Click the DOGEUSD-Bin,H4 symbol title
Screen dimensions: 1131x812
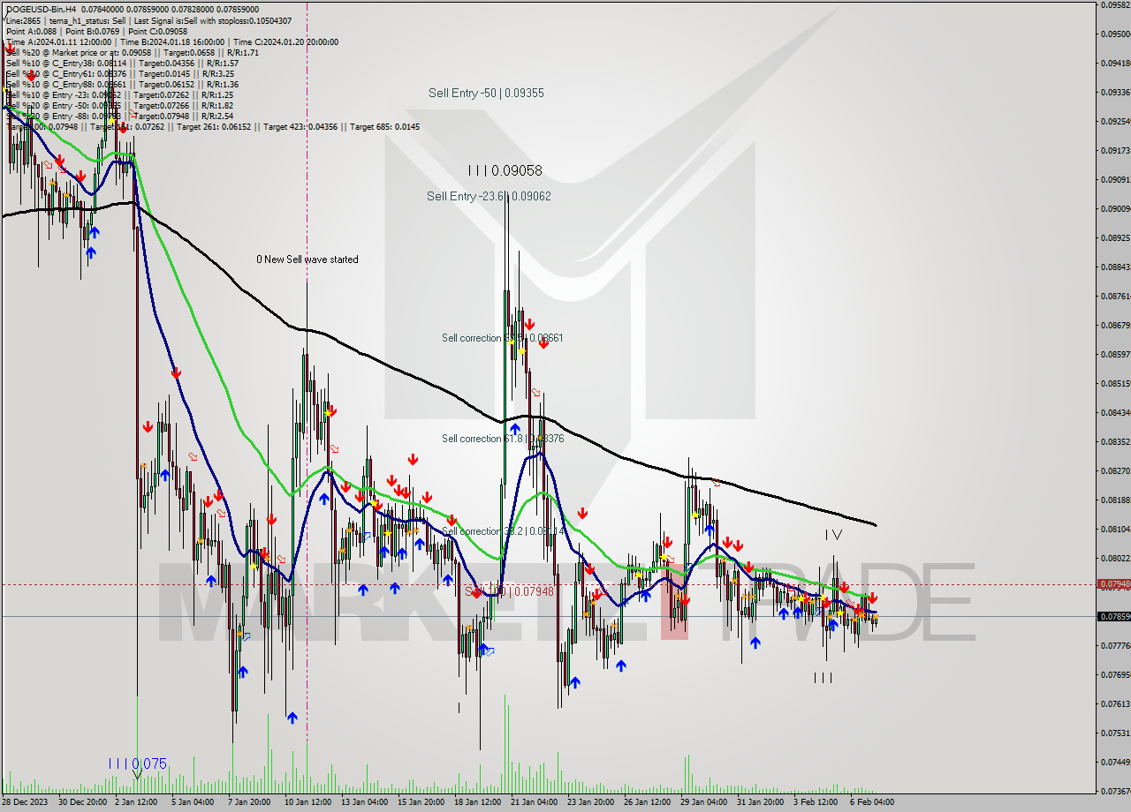tap(42, 9)
